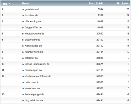Select 69441 in the festival-gadget de row
The height and width of the screenshot is (104, 131).
(100, 95)
